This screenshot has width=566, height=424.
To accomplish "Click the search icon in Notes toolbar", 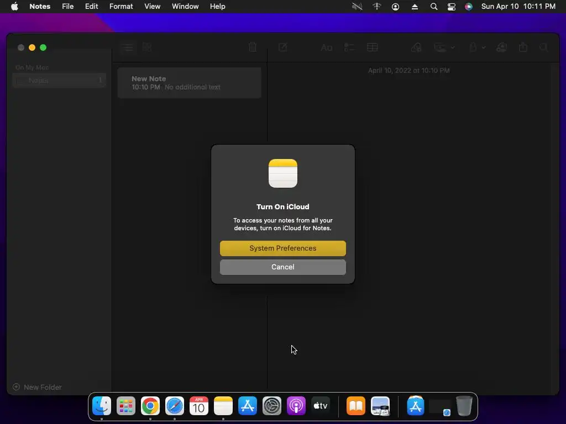I will [543, 47].
